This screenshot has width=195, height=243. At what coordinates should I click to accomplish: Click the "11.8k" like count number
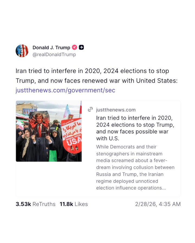pyautogui.click(x=66, y=204)
